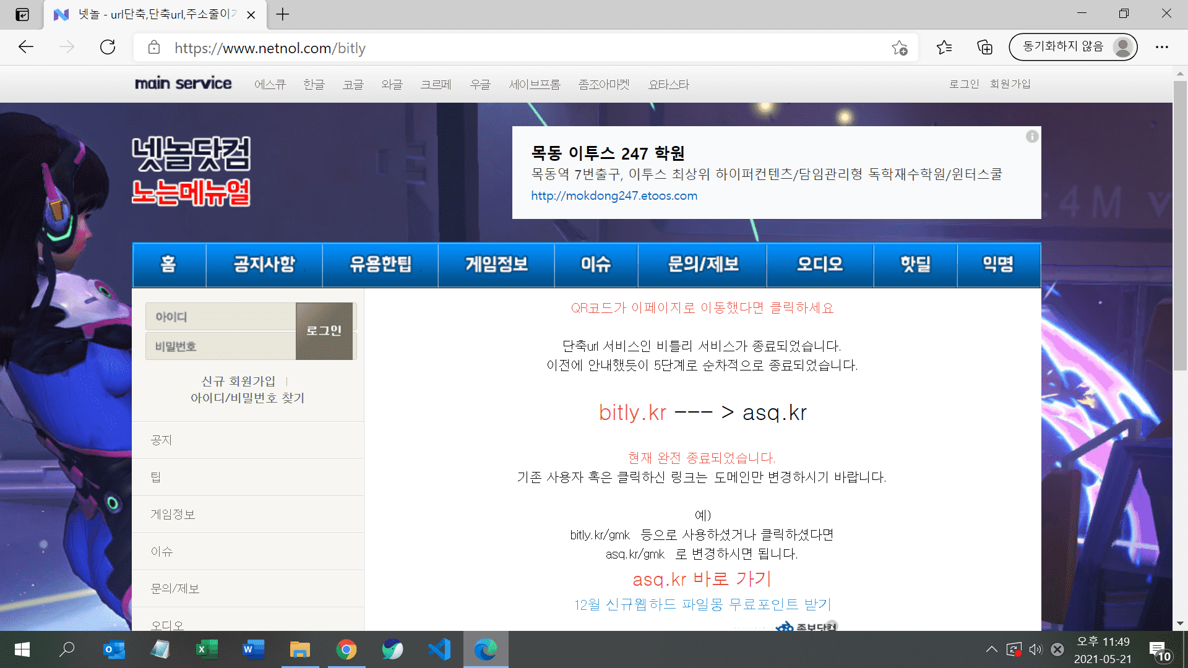Image resolution: width=1188 pixels, height=668 pixels.
Task: Open the 게임정보 navigation menu
Action: click(496, 265)
